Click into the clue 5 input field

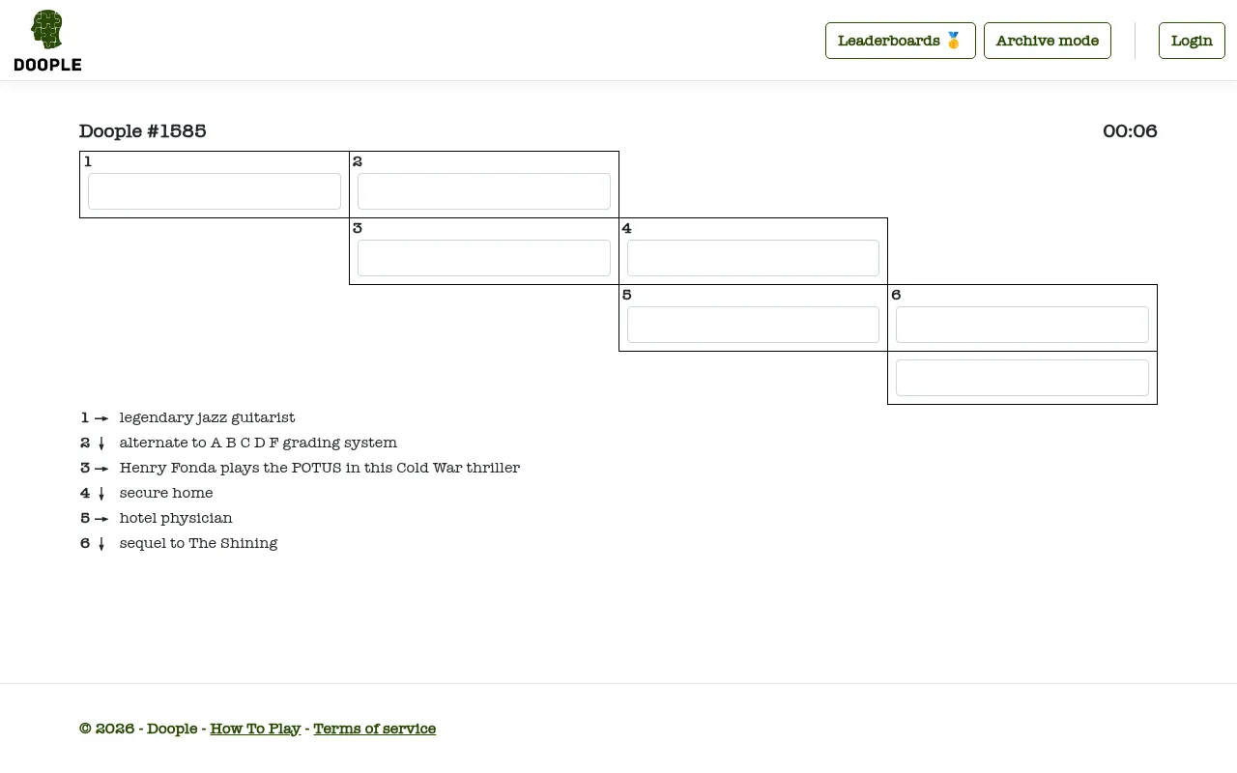[753, 325]
